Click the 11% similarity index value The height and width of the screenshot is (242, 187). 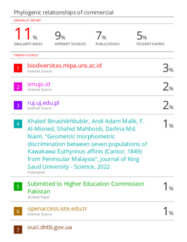pyautogui.click(x=26, y=34)
